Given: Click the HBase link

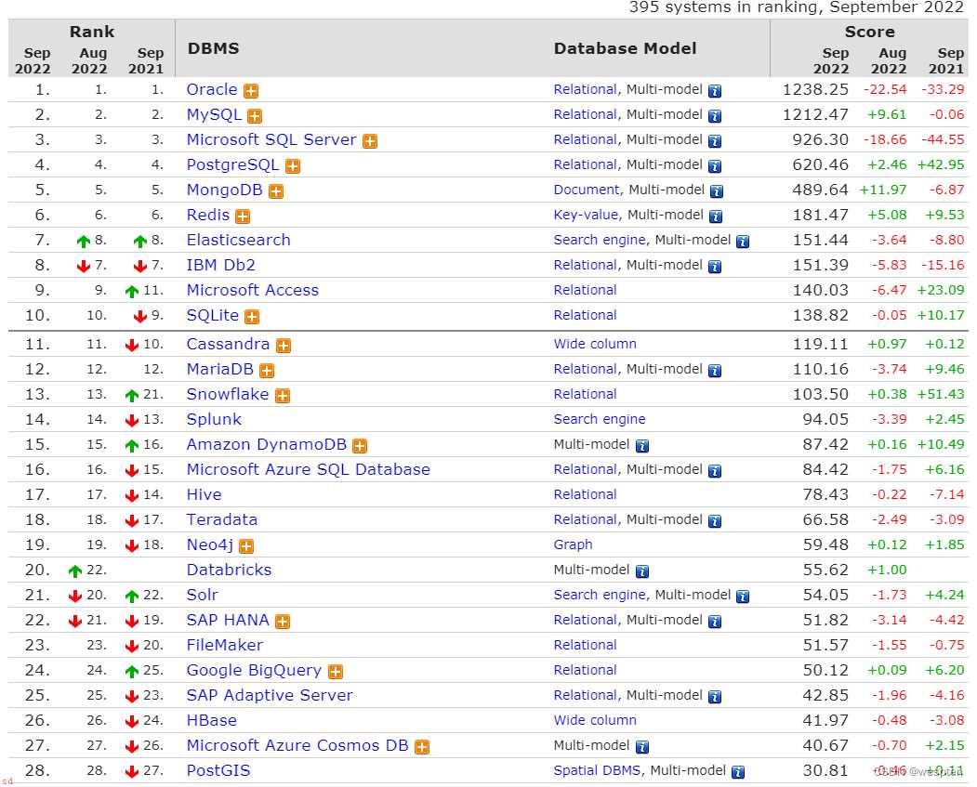Looking at the screenshot, I should (212, 720).
